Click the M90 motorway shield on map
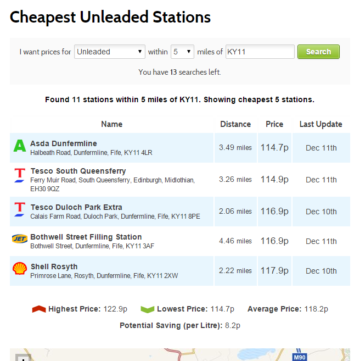354x361 pixels. [x=300, y=357]
